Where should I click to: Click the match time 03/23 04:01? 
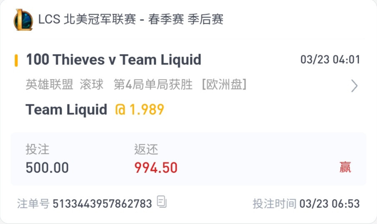330,59
